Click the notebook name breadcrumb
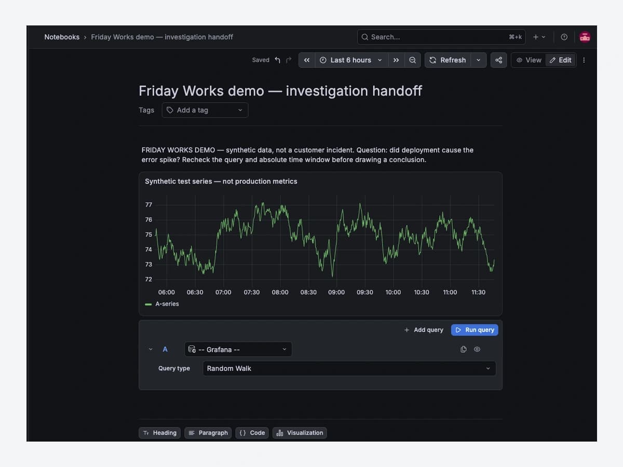The image size is (623, 467). [x=162, y=37]
